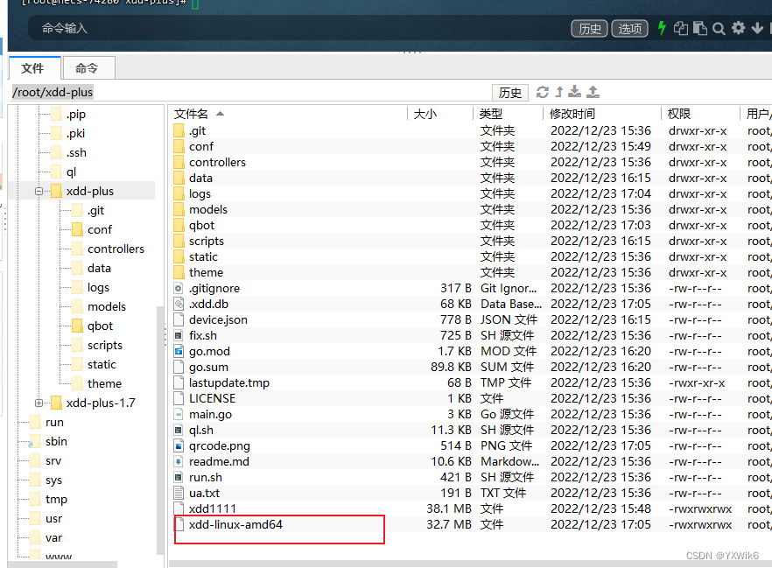Image resolution: width=772 pixels, height=568 pixels.
Task: Select the tmp folder in the tree
Action: pyautogui.click(x=56, y=499)
